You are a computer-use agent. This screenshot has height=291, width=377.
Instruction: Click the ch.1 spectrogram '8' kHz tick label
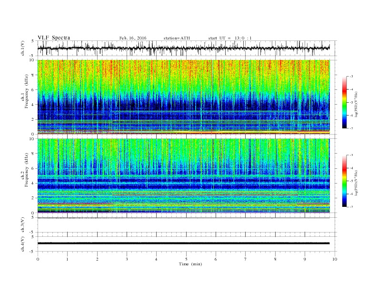33,75
